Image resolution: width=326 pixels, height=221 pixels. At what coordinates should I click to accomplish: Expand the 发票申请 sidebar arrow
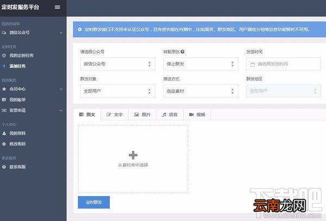61,110
